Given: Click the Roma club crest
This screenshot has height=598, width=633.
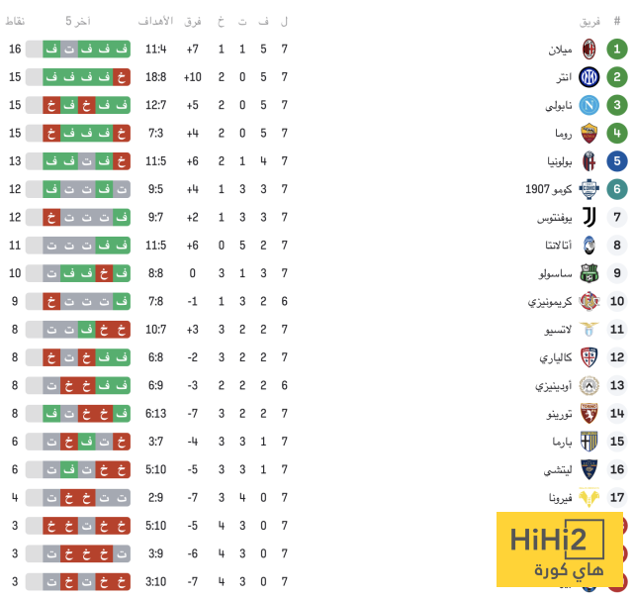Looking at the screenshot, I should pyautogui.click(x=589, y=133).
